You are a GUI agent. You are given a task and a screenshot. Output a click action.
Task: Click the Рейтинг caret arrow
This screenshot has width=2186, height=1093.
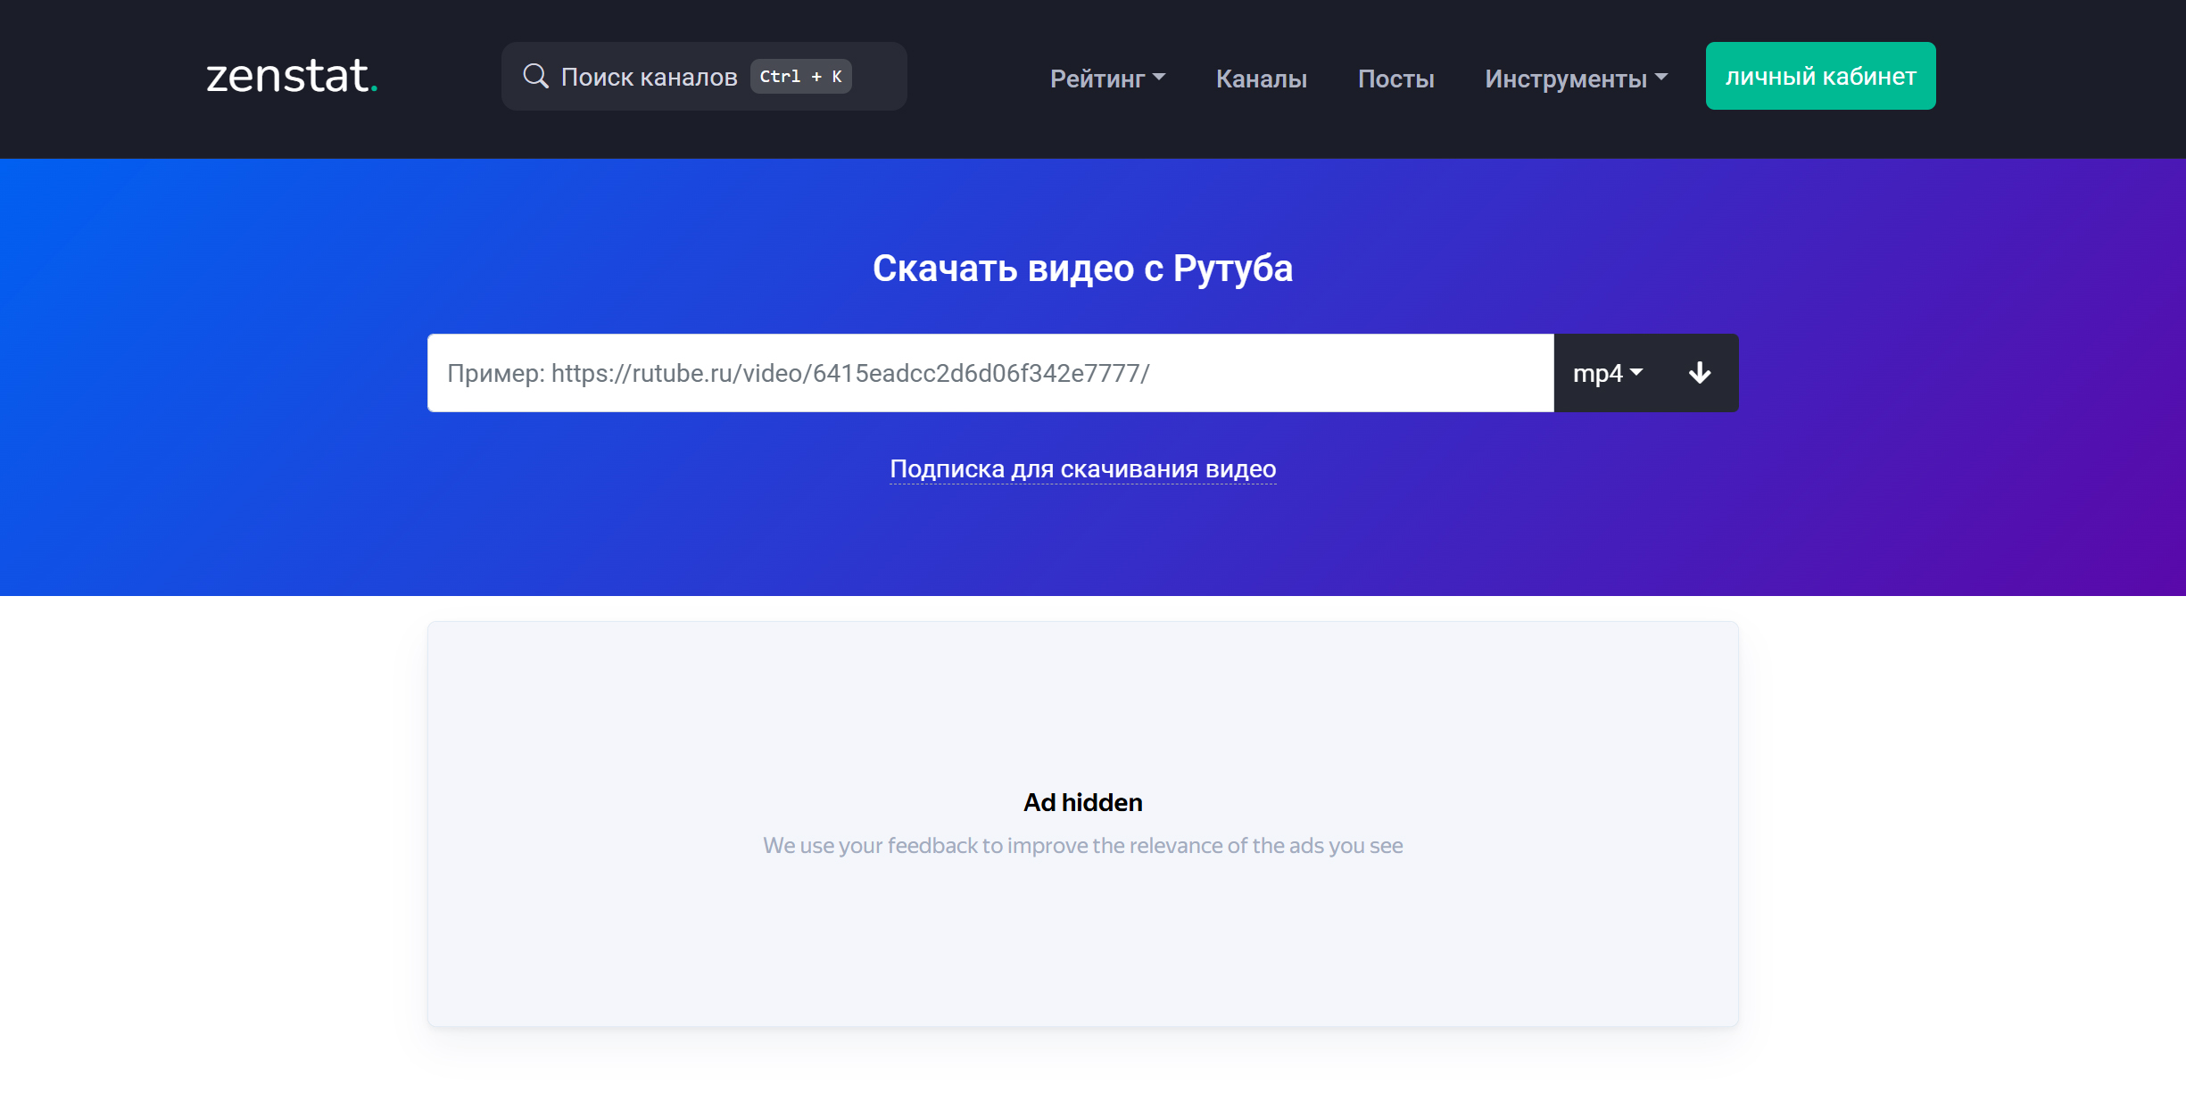pyautogui.click(x=1159, y=78)
